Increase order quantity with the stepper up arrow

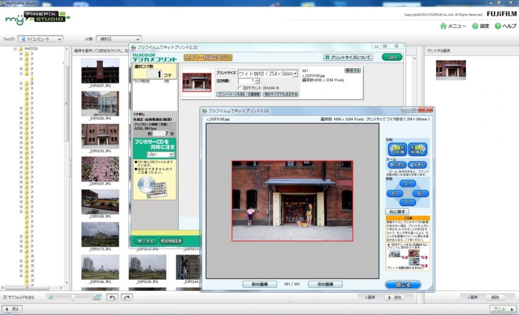tap(257, 79)
